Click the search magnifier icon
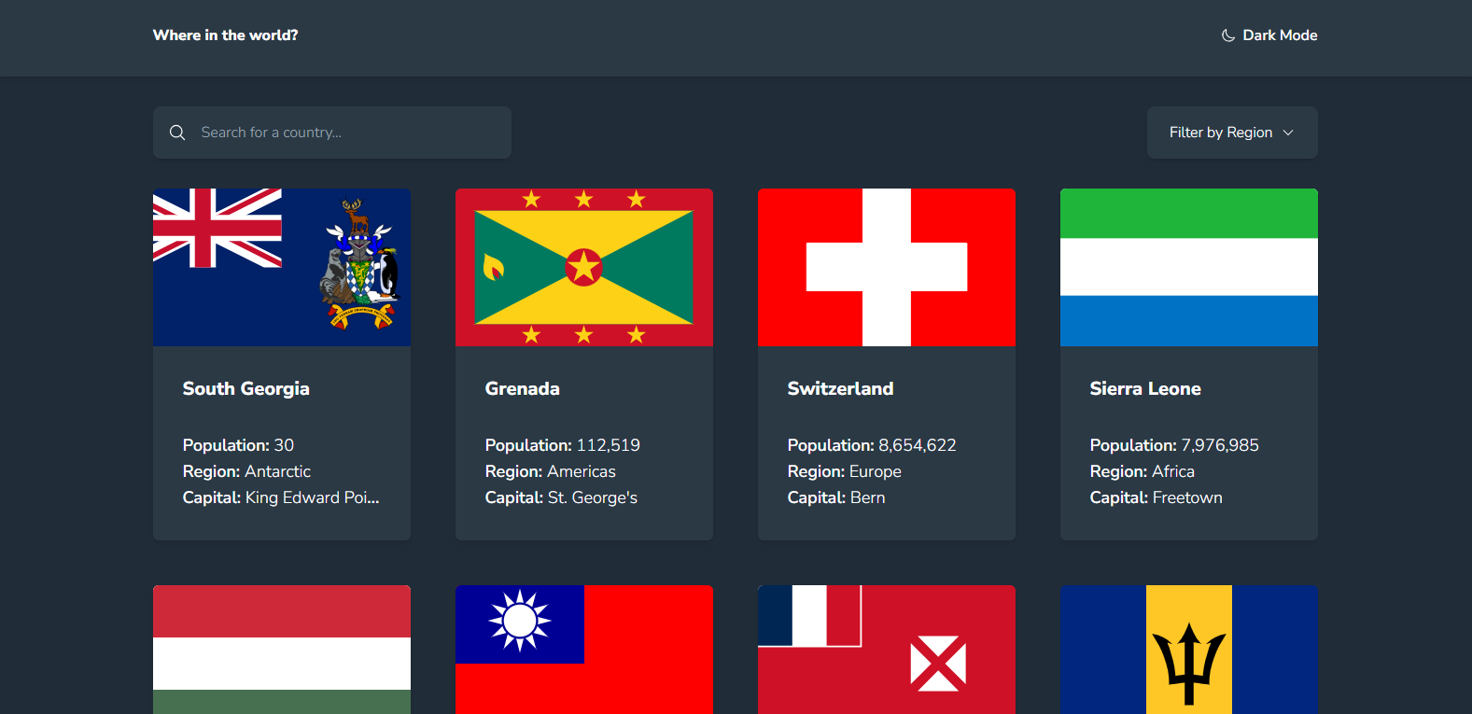Screen dimensions: 1472x714 coord(177,133)
